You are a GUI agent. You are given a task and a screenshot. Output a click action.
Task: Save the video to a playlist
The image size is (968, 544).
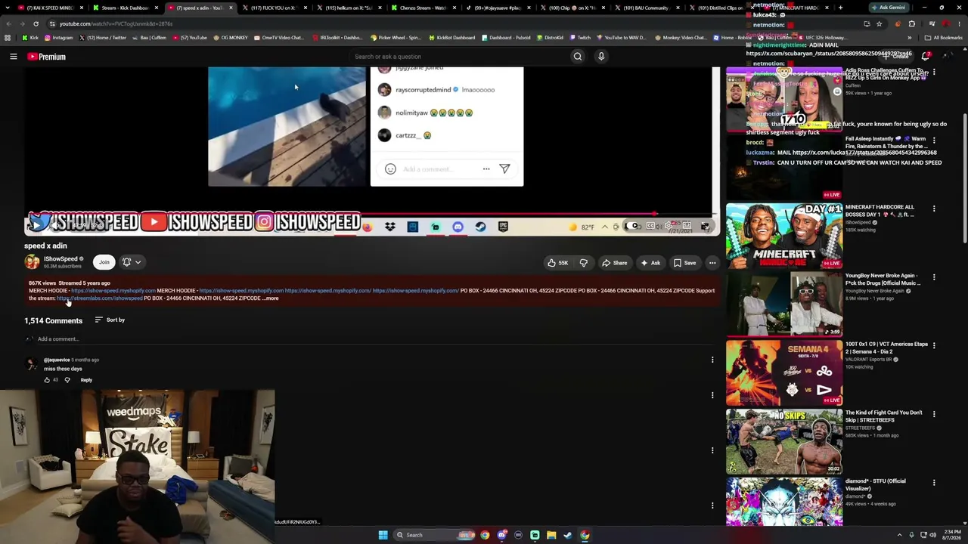[x=684, y=263]
